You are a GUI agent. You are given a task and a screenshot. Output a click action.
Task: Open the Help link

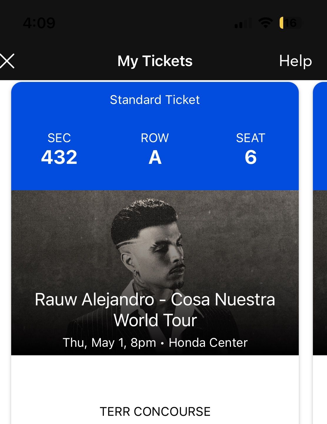click(x=295, y=61)
